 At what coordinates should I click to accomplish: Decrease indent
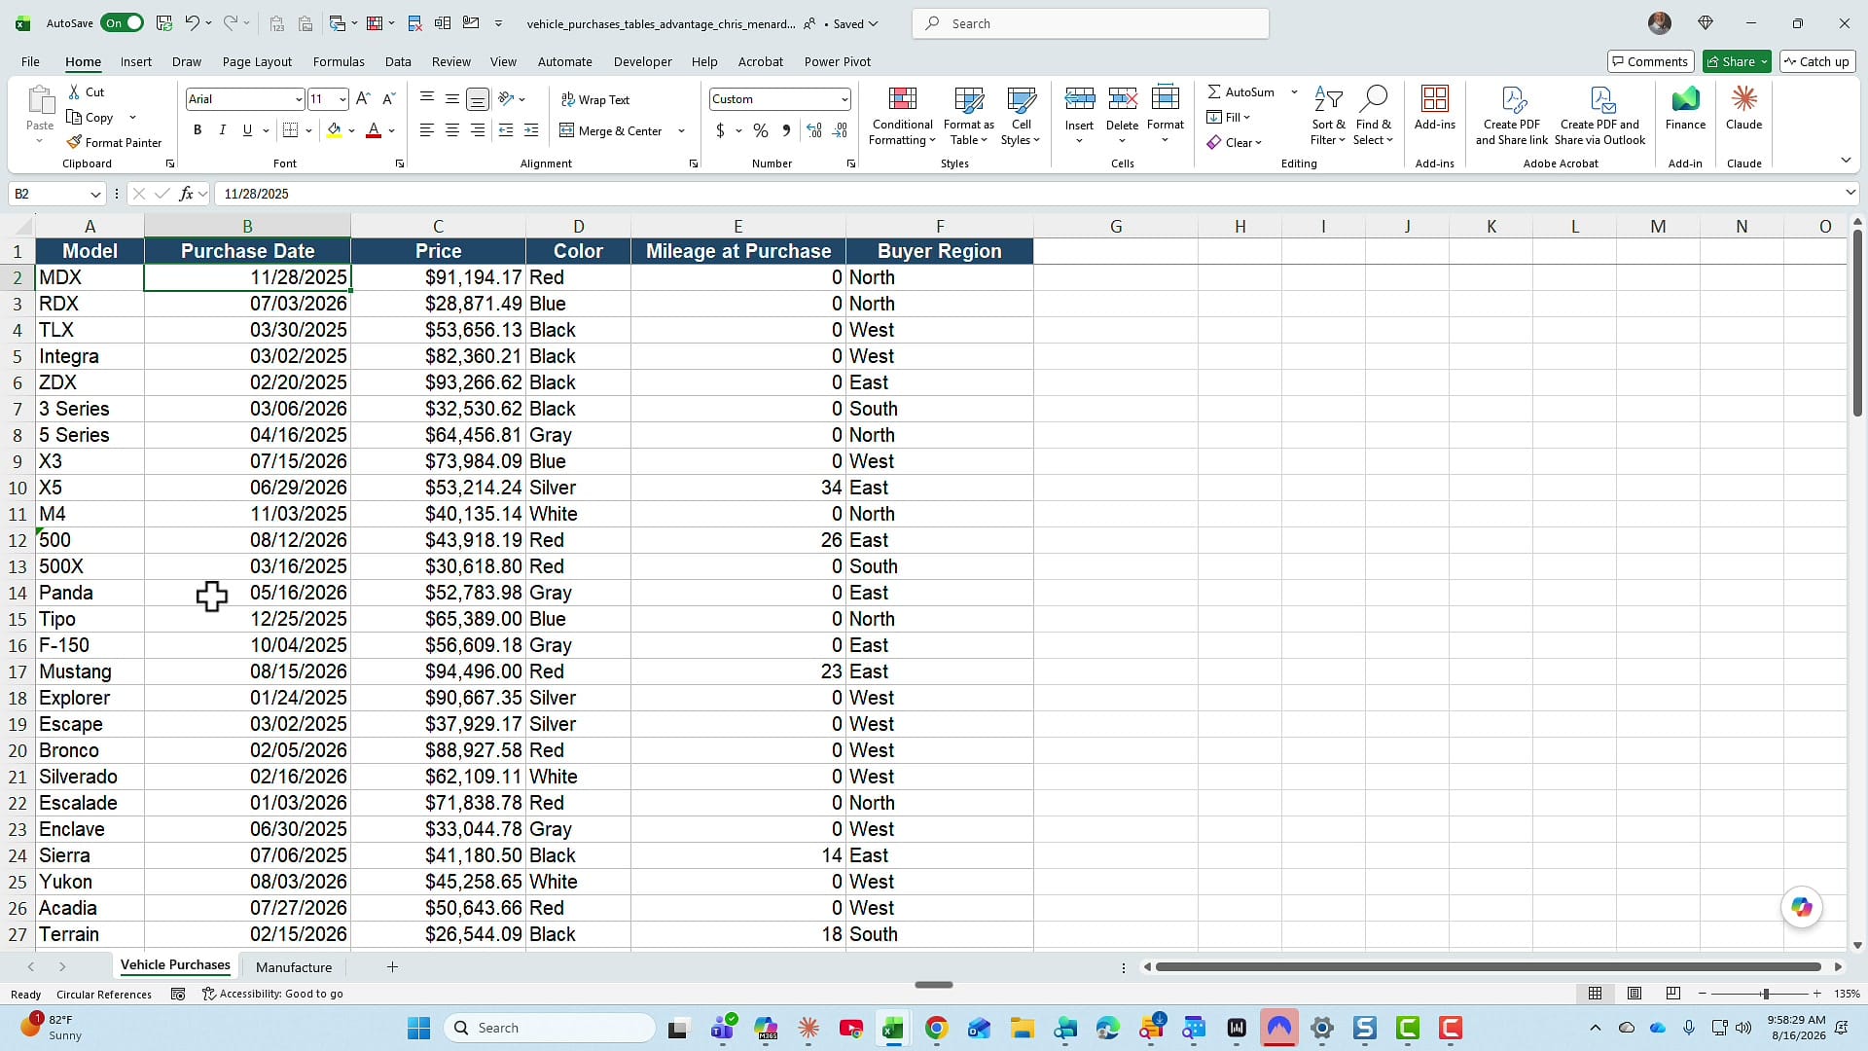(x=506, y=130)
